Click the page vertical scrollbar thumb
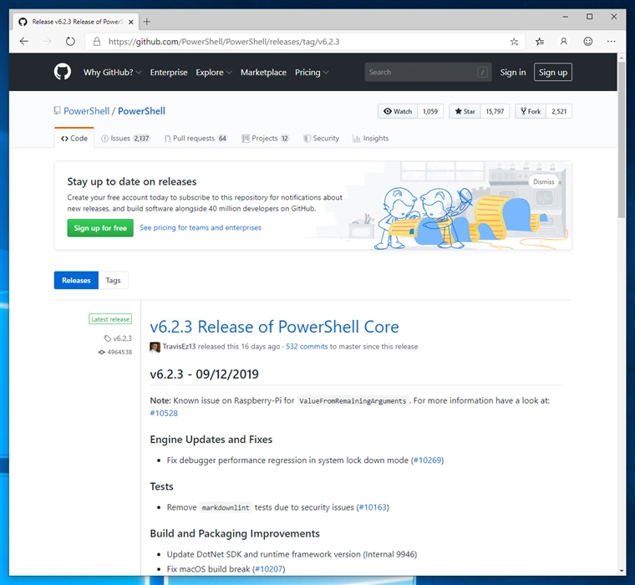The width and height of the screenshot is (635, 585). click(x=622, y=140)
